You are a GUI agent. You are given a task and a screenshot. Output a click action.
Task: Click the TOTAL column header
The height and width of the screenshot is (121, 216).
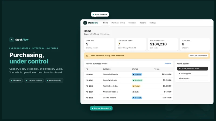(x=157, y=69)
